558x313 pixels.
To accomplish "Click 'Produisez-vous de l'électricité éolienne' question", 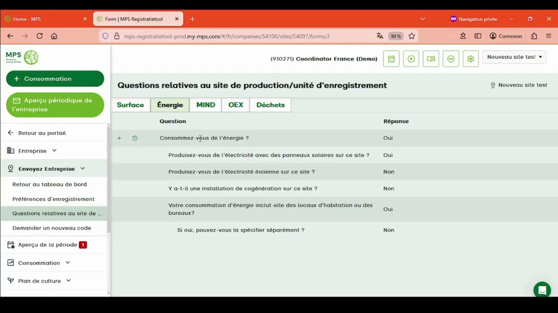I will point(242,172).
